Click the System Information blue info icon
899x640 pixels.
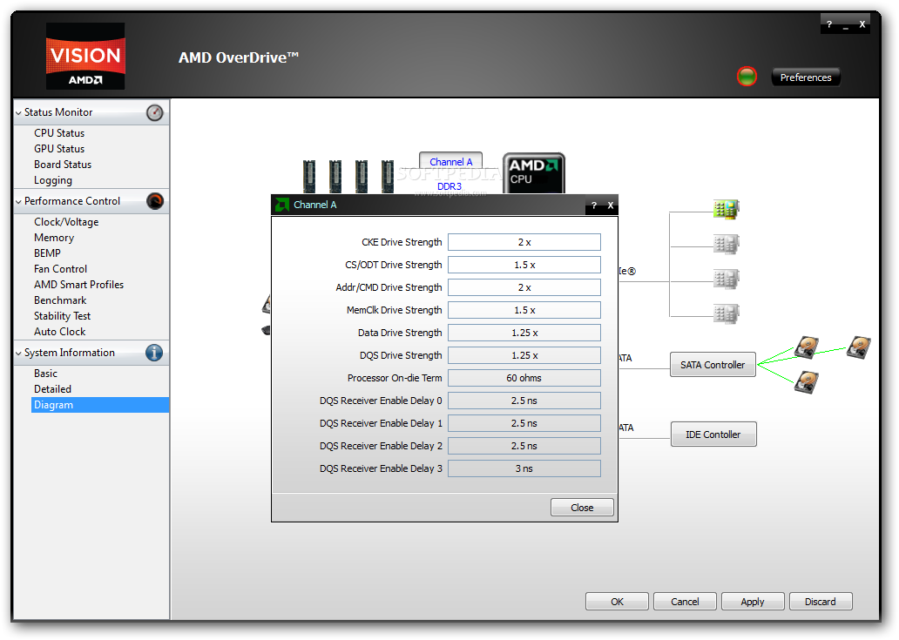pos(154,353)
